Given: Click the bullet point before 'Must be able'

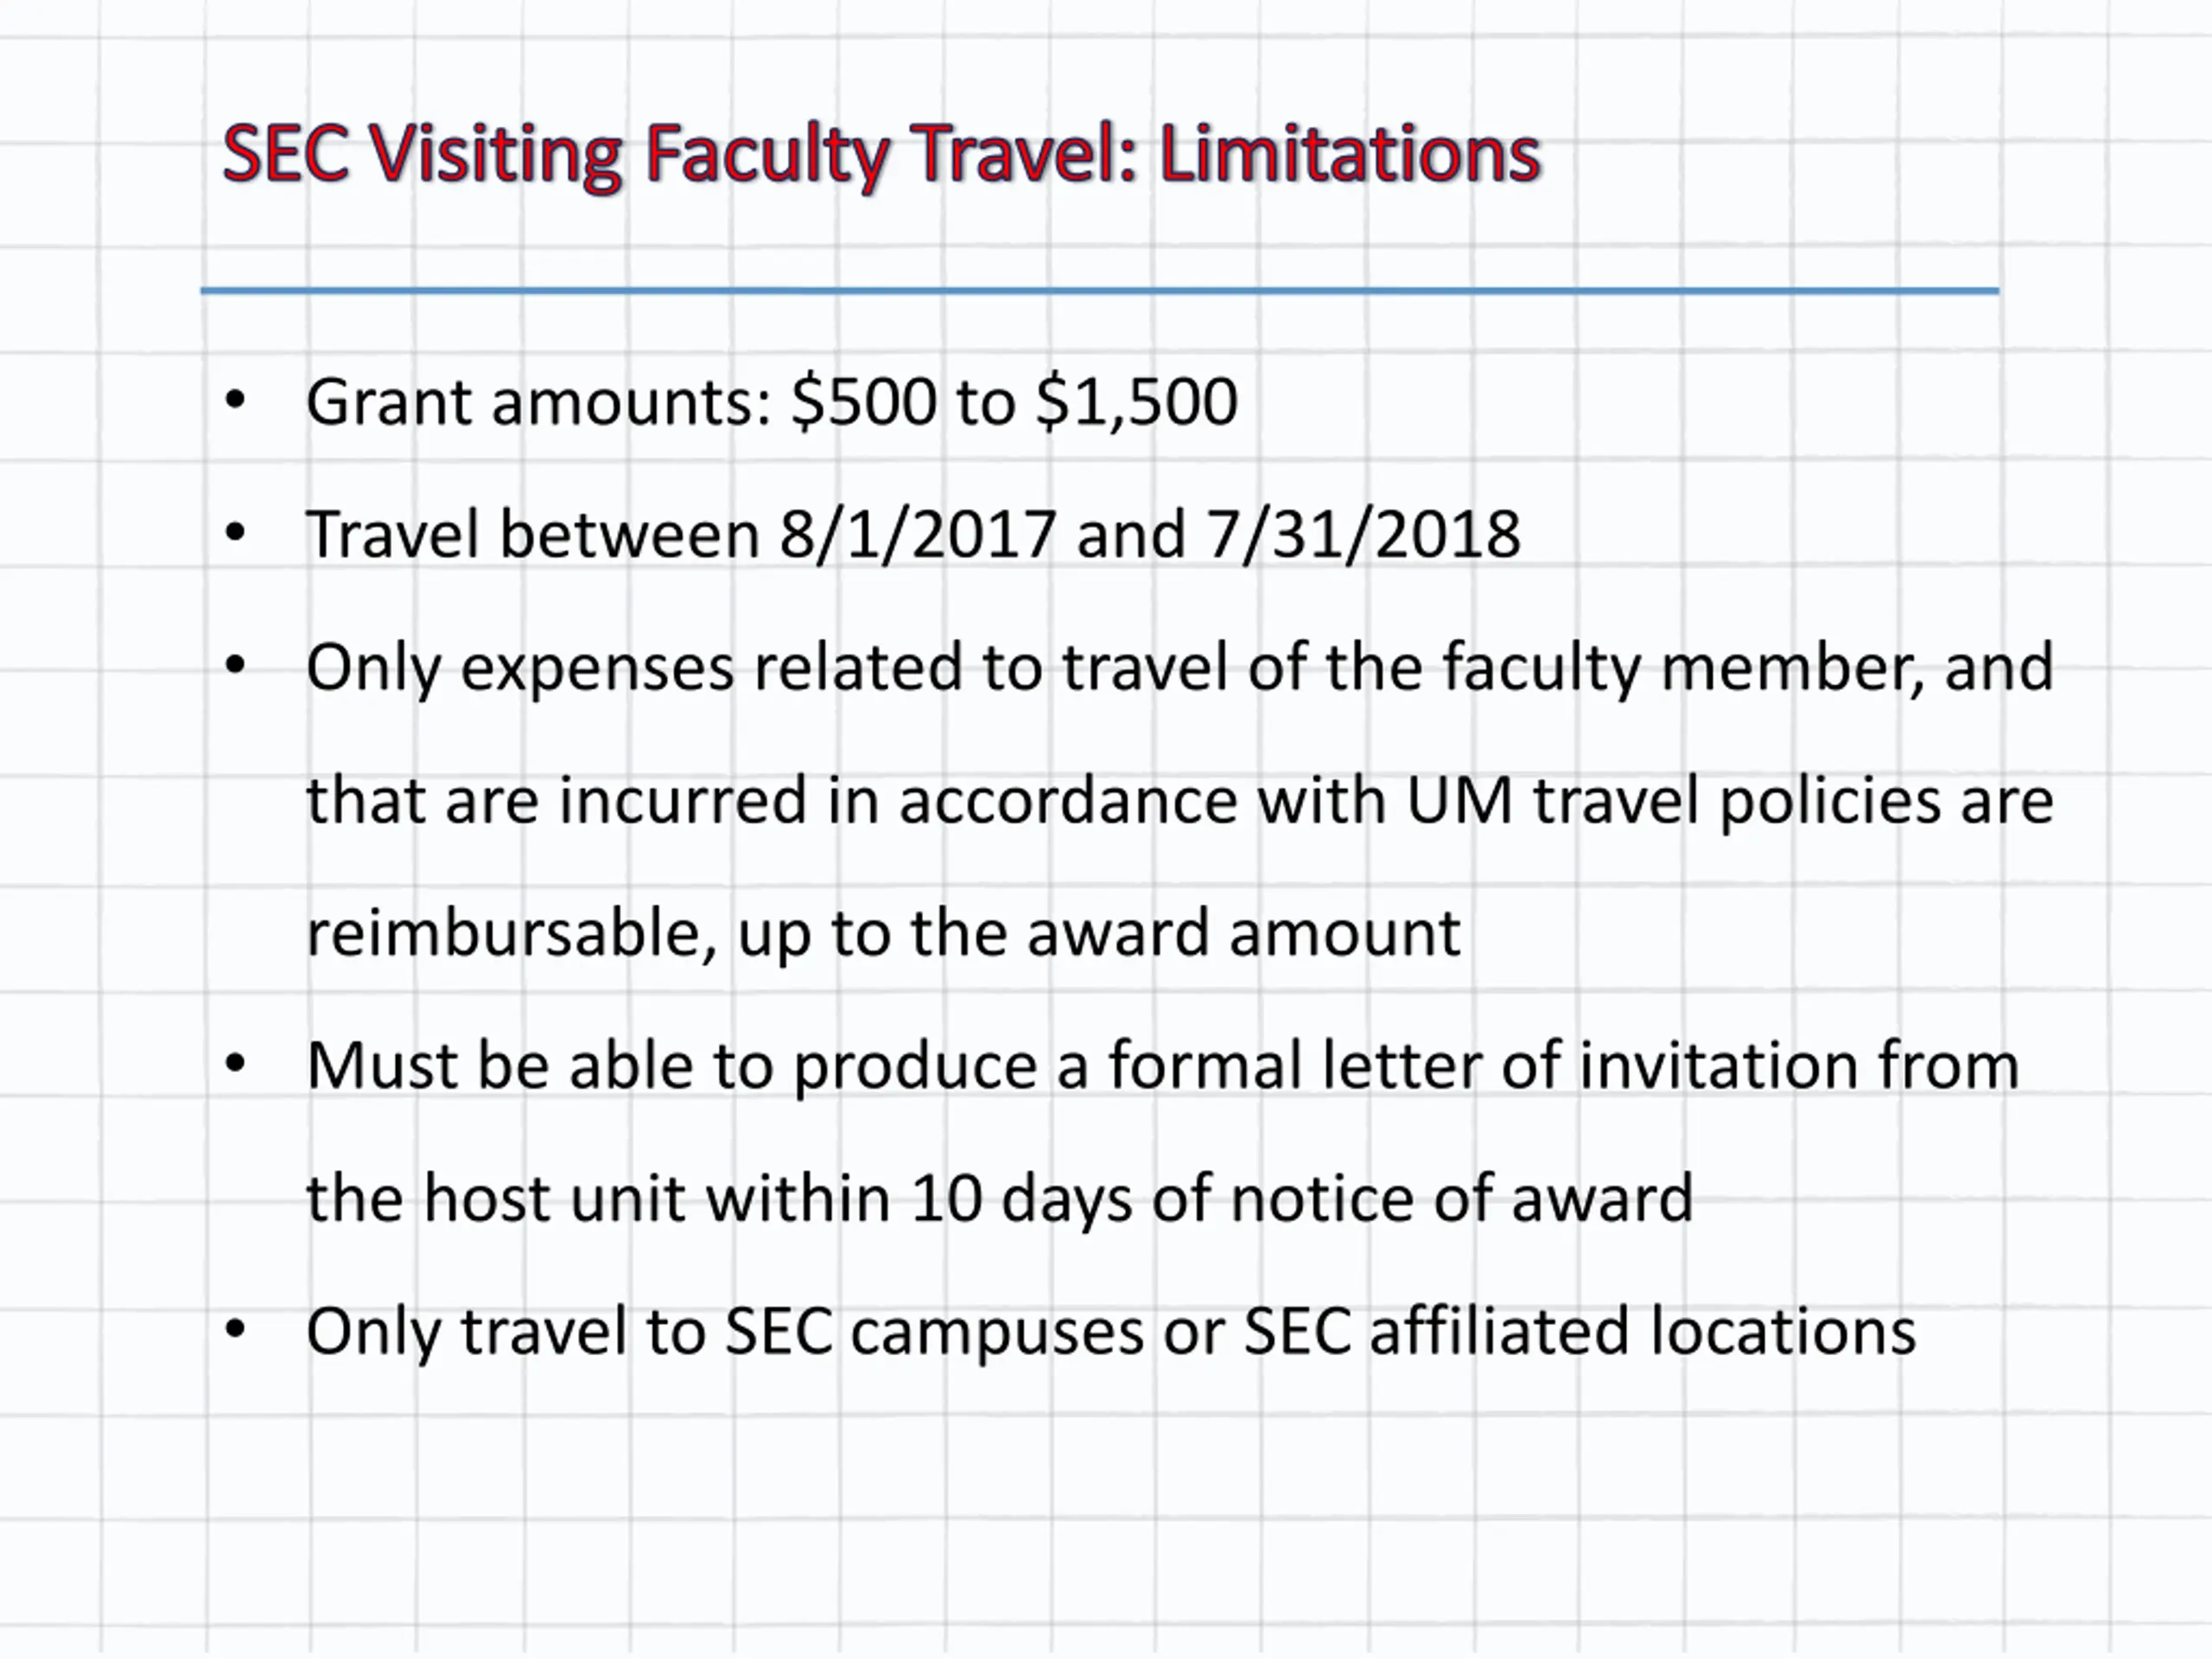Looking at the screenshot, I should (235, 1064).
